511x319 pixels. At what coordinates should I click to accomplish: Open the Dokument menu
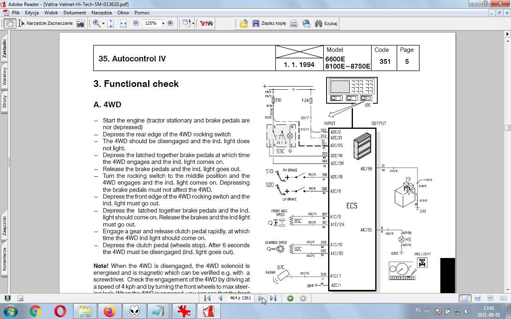(75, 13)
